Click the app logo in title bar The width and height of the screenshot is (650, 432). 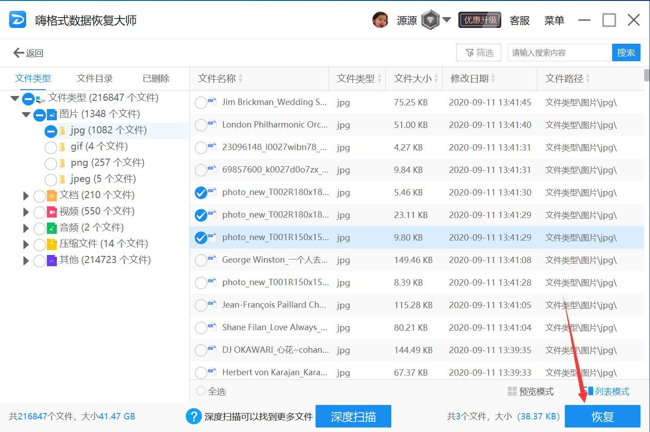point(18,20)
